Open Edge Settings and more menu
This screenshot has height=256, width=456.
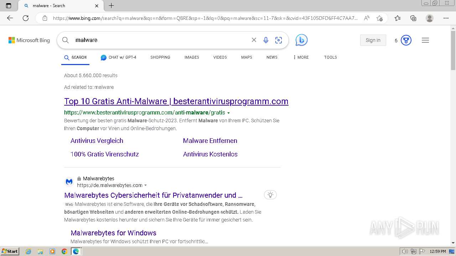click(x=446, y=18)
